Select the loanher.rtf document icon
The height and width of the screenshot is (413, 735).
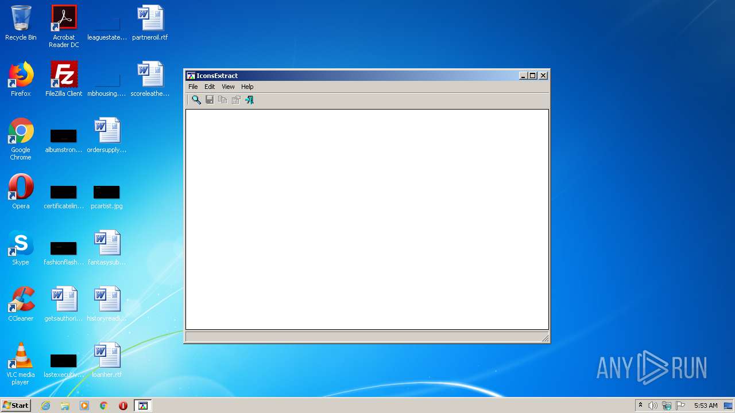click(107, 360)
